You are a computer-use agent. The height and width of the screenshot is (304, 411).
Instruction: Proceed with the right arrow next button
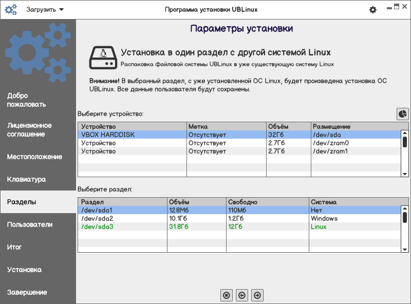point(258,295)
